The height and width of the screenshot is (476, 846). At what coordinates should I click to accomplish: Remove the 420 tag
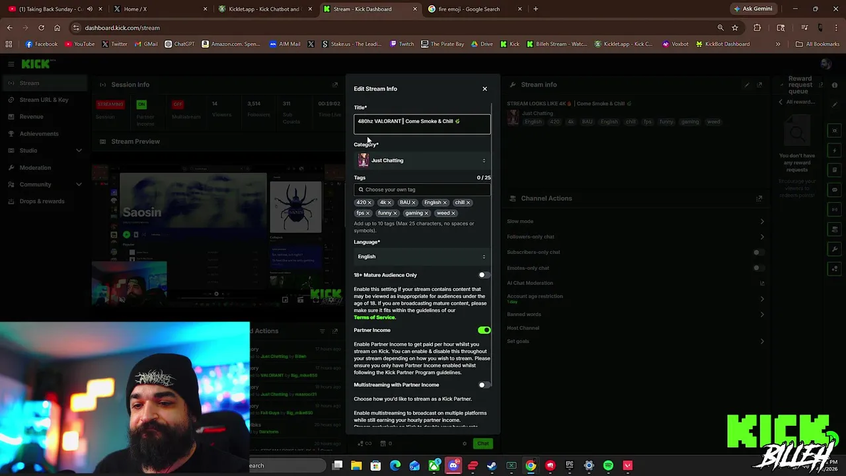click(369, 202)
